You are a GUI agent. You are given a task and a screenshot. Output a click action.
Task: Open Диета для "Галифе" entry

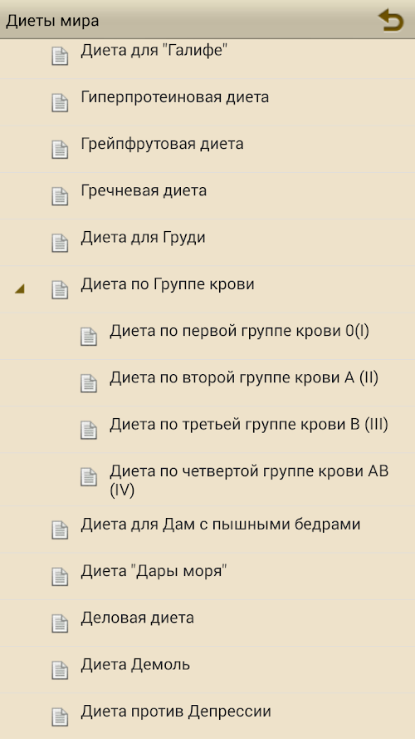(x=207, y=58)
